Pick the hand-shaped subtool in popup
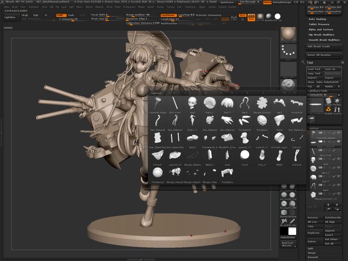This screenshot has width=348, height=261. [227, 120]
